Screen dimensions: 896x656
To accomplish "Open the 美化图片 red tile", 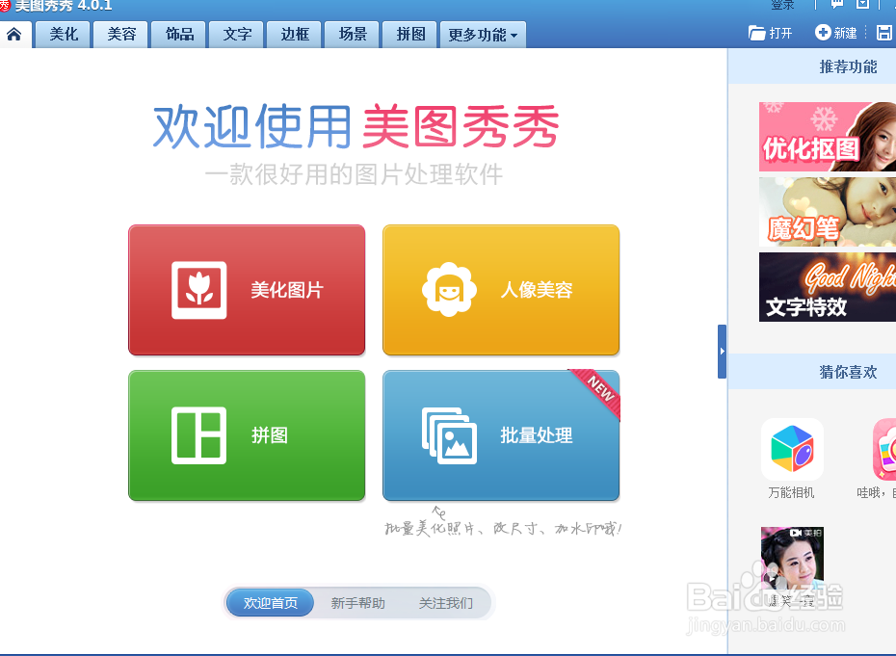I will click(x=247, y=290).
